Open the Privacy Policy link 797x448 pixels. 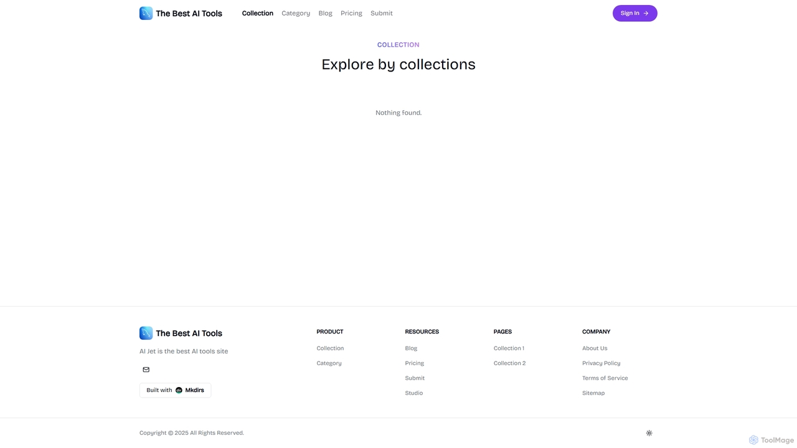(601, 363)
